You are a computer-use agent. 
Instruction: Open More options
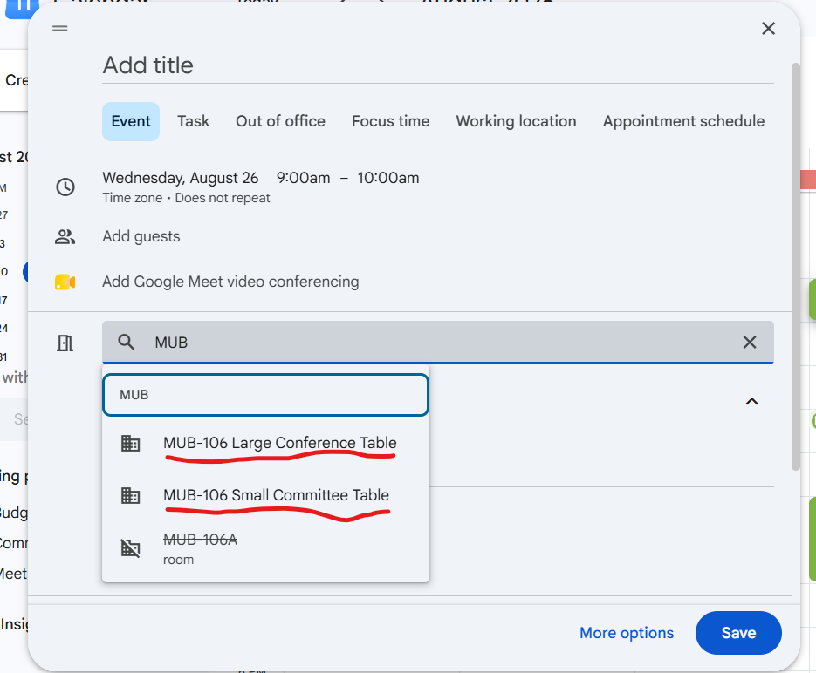[627, 633]
